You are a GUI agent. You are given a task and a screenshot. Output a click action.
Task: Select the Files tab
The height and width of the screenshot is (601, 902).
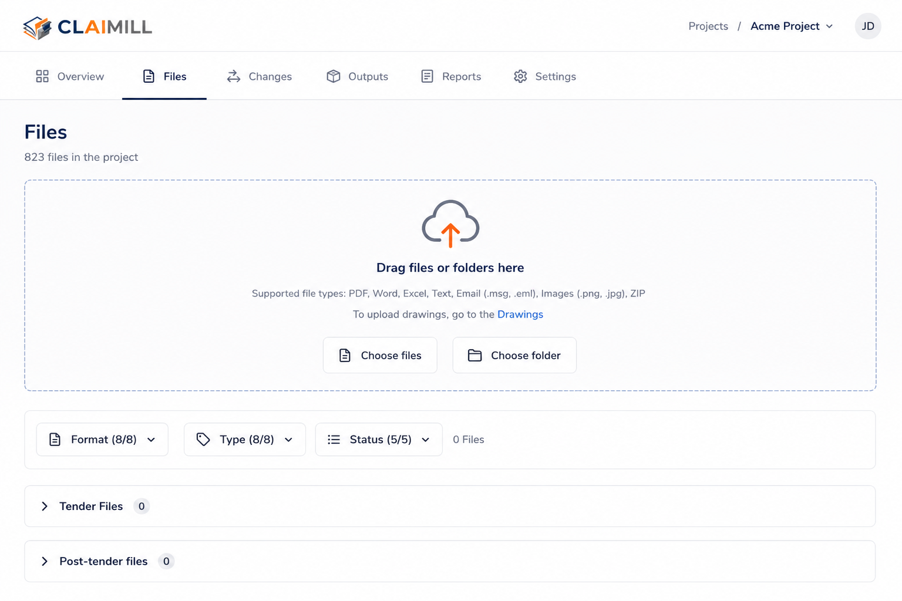pos(164,76)
